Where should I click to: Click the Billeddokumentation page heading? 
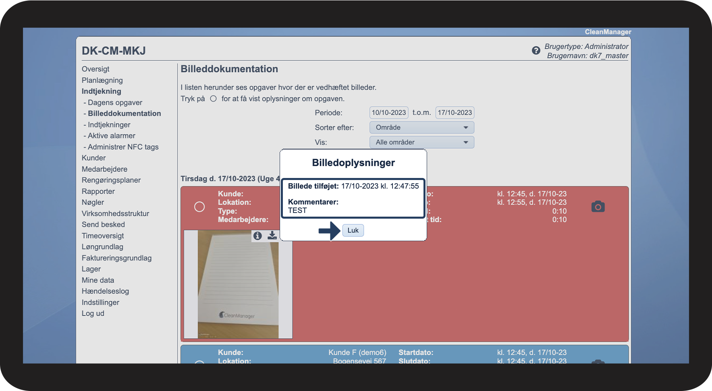click(x=229, y=69)
